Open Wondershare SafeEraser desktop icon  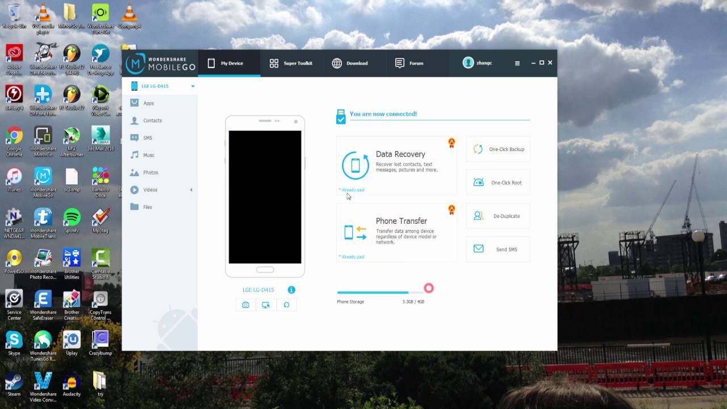[43, 305]
